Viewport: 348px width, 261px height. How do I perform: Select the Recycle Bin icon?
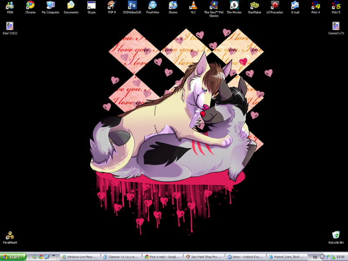(x=336, y=237)
